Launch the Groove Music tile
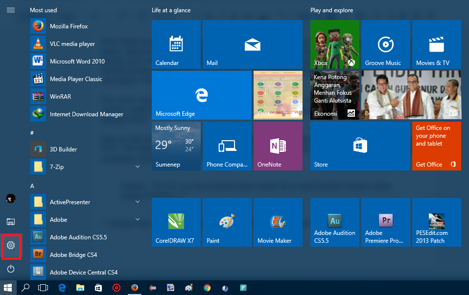This screenshot has height=295, width=469. tap(386, 44)
